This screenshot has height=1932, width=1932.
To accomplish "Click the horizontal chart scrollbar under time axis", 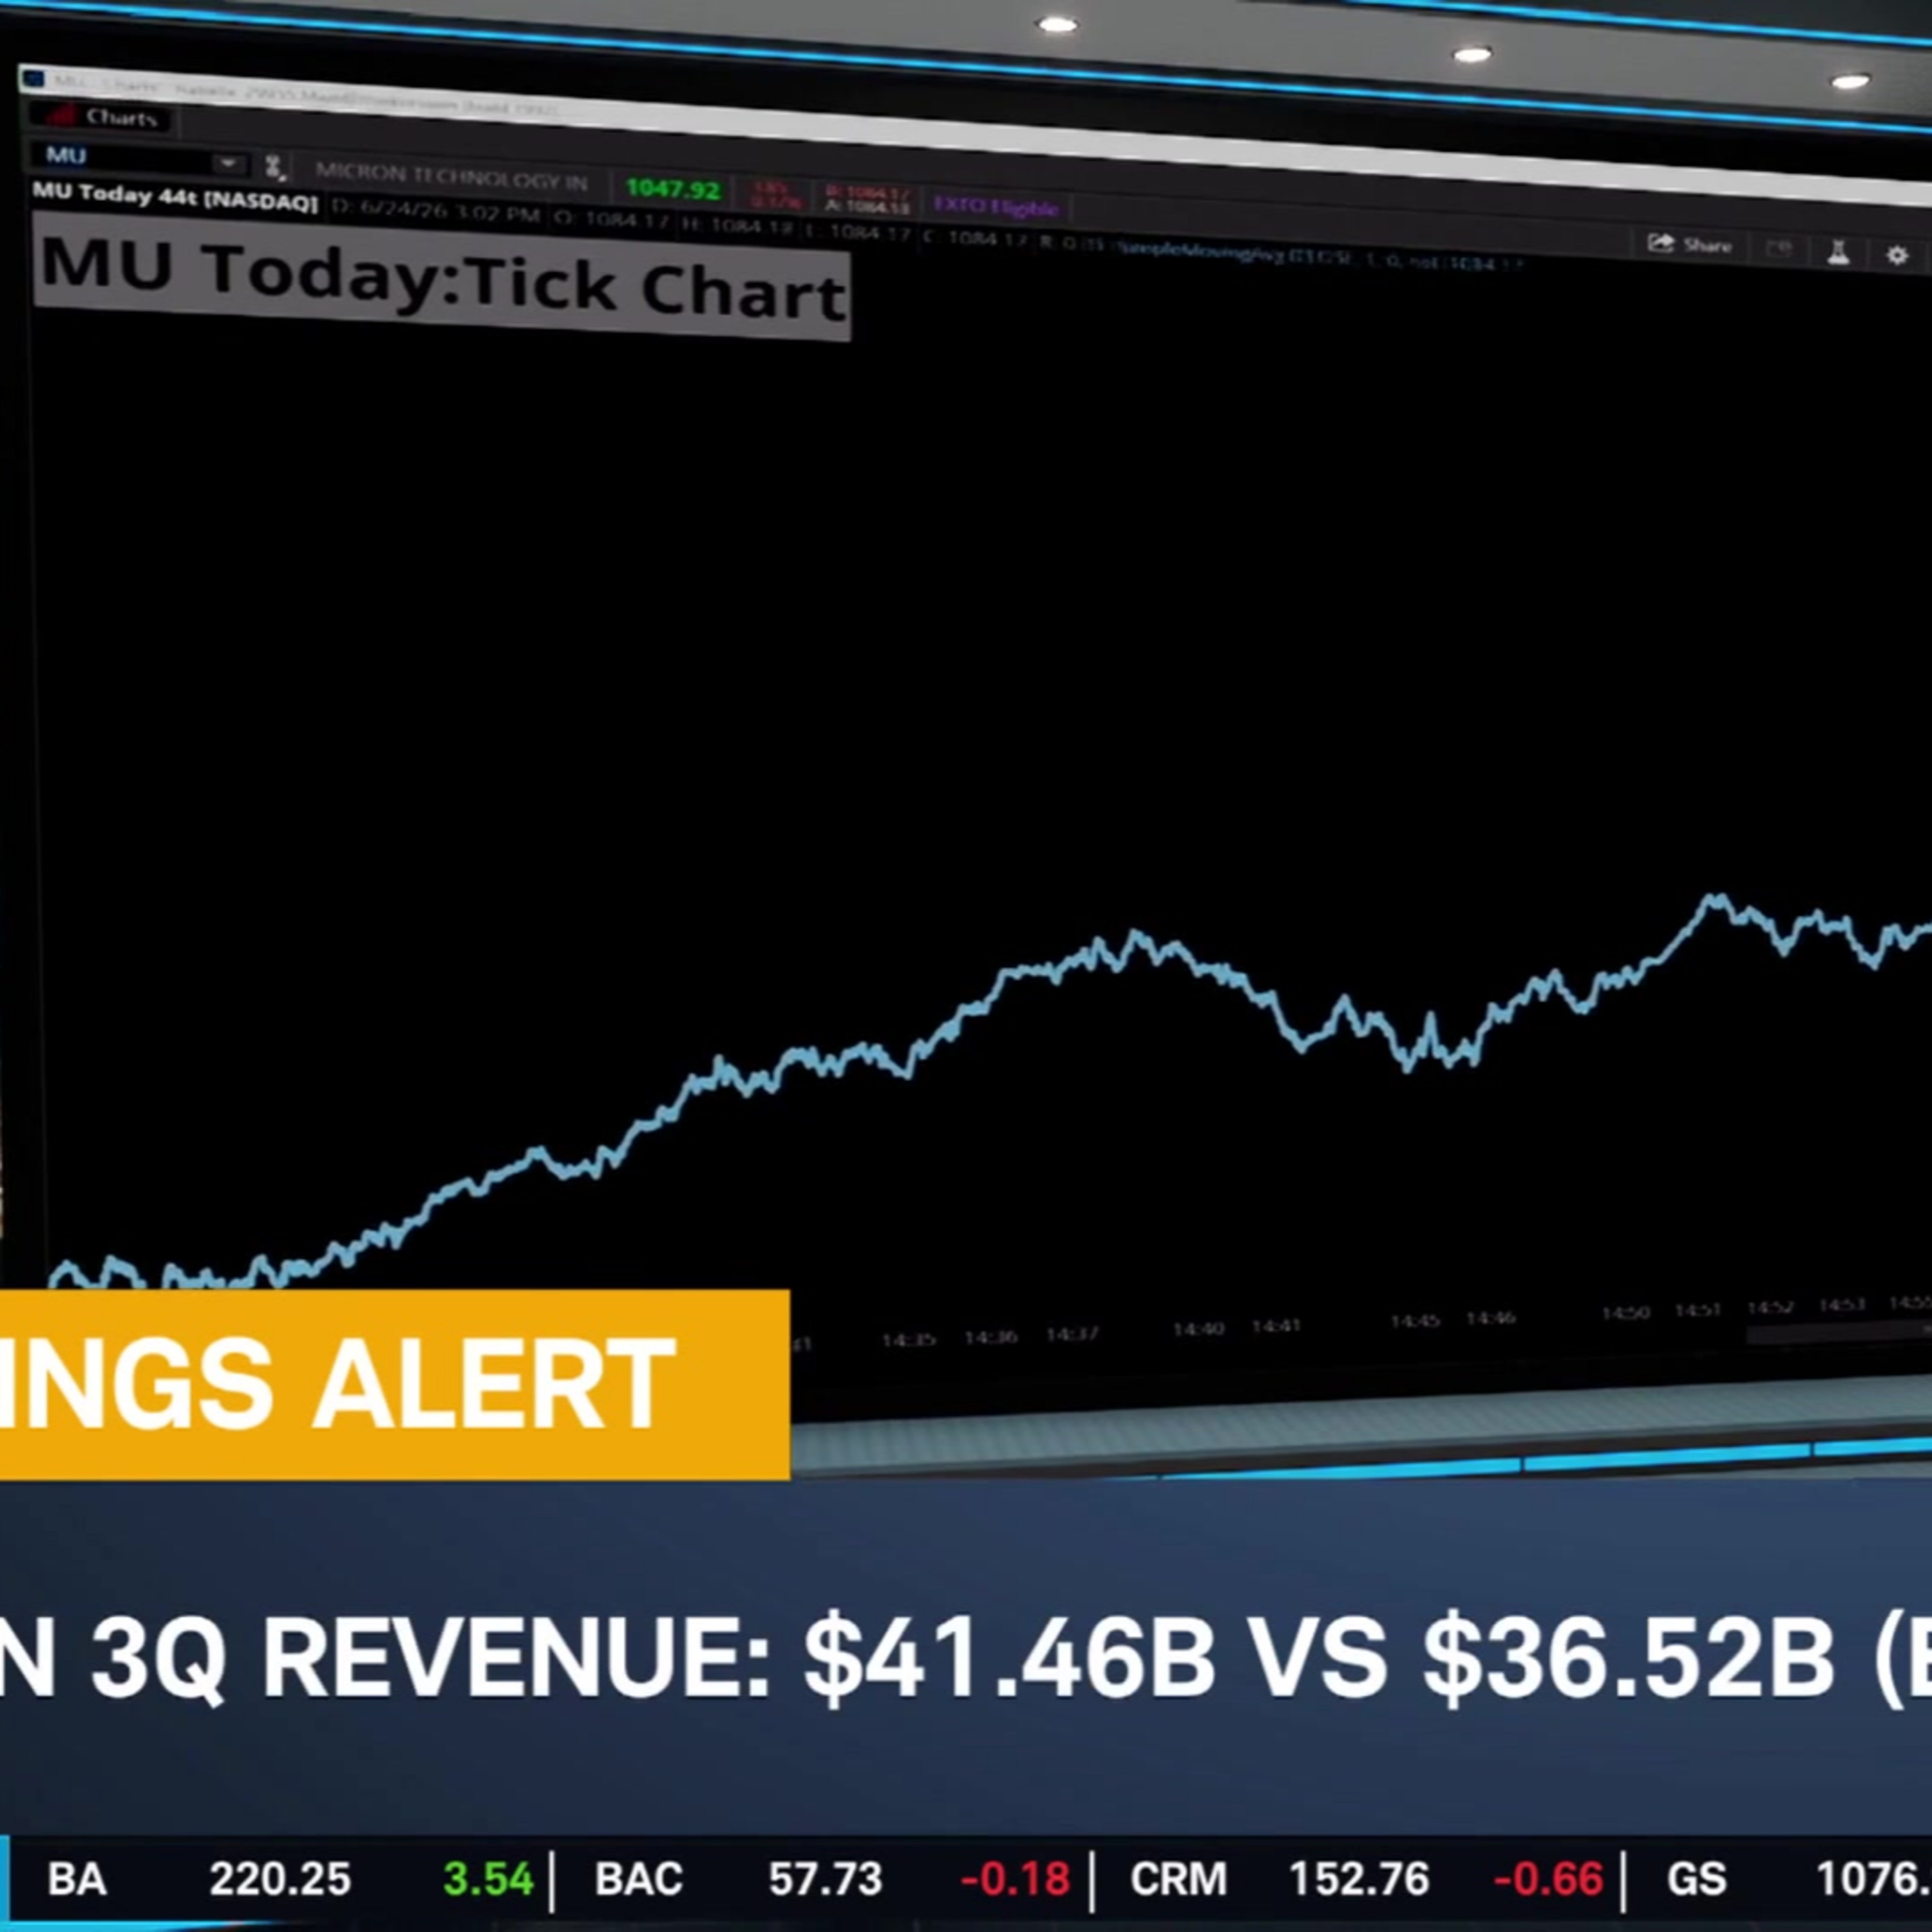I will point(1838,1334).
